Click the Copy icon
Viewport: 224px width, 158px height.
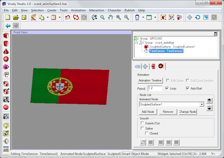[41, 17]
